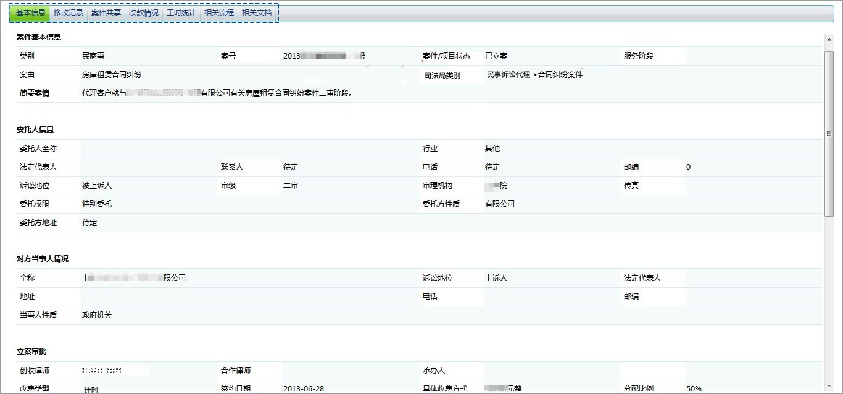This screenshot has width=843, height=394.
Task: Go to the 相关文档 tab
Action: click(257, 13)
